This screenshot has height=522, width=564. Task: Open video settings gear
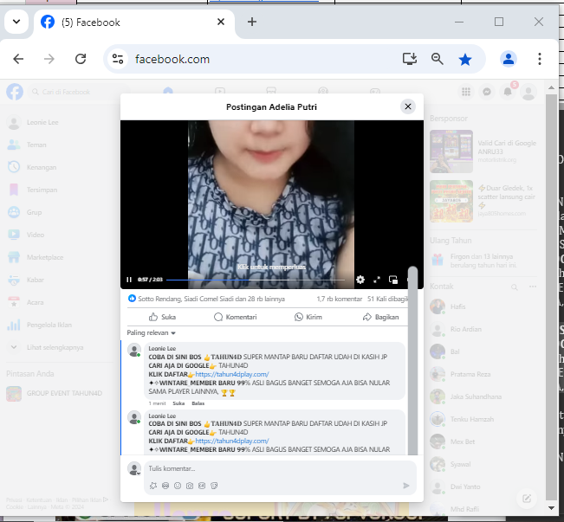(x=360, y=280)
